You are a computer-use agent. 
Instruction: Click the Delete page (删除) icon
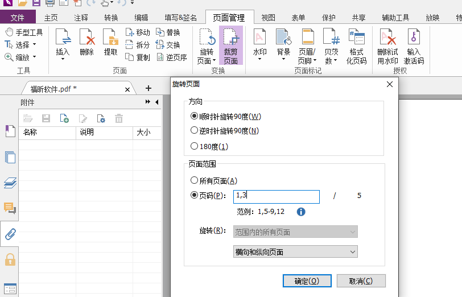tap(86, 38)
